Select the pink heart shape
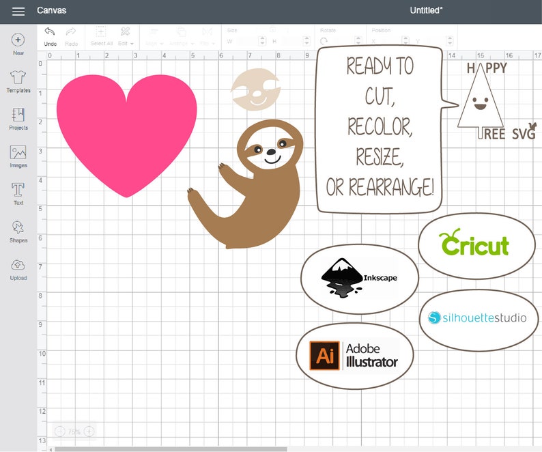Screen dimensions: 542x452 click(x=127, y=135)
